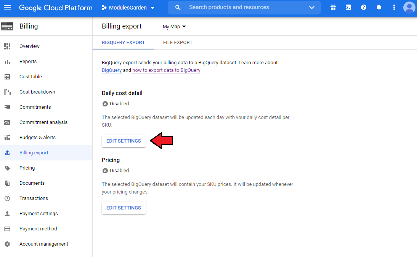Click the Cost breakdown icon
This screenshot has width=417, height=257.
[x=7, y=92]
